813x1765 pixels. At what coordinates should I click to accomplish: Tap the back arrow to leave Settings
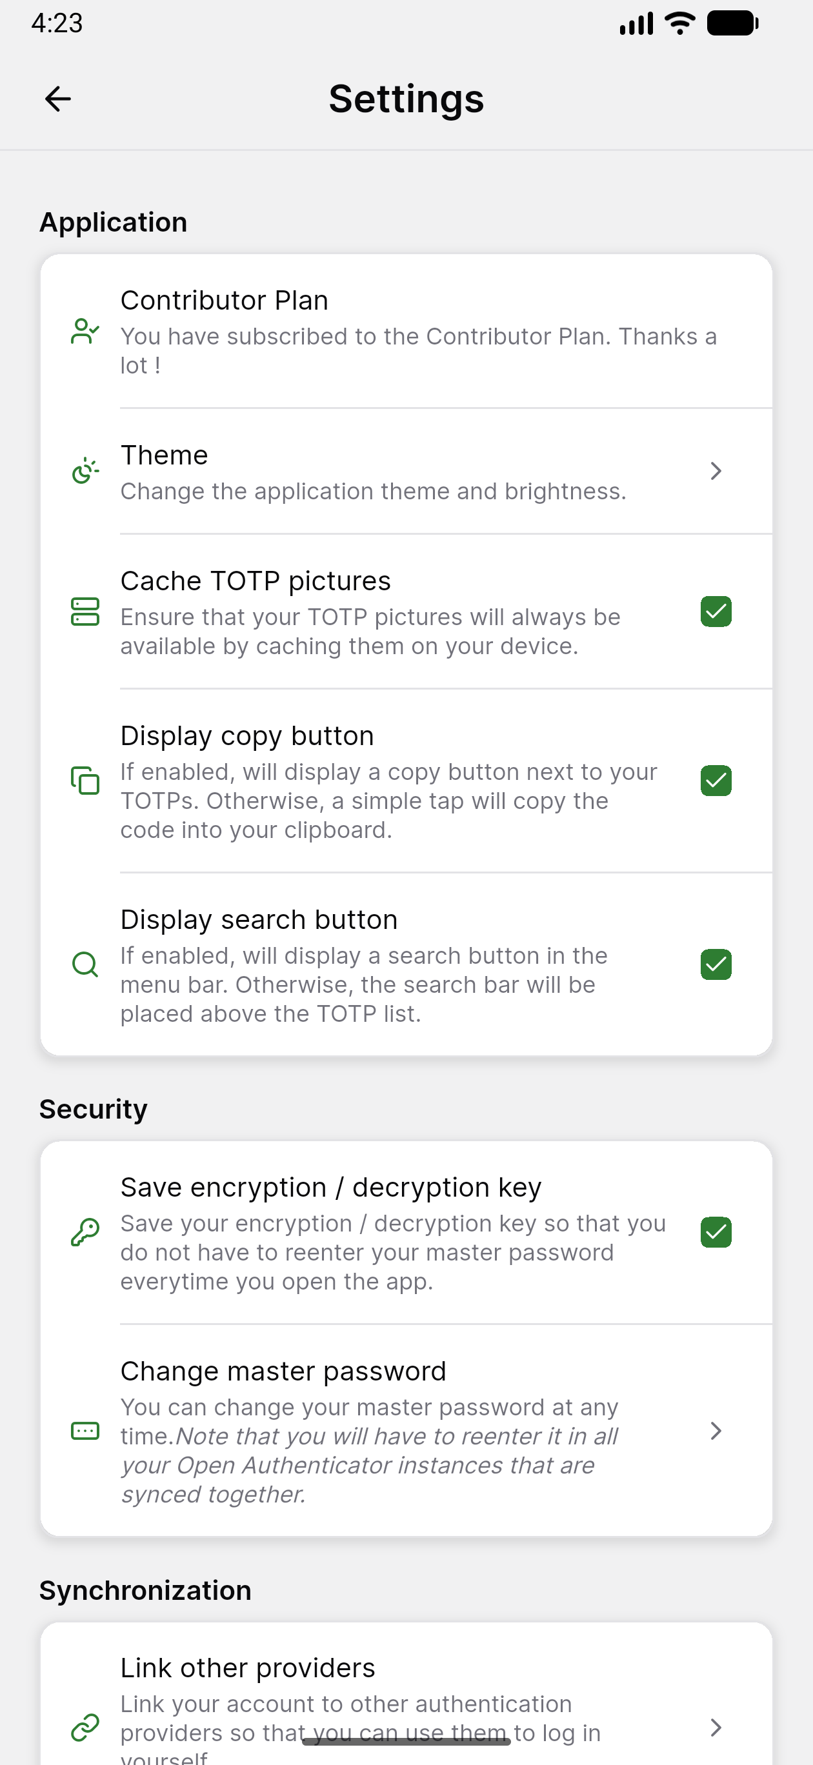(x=57, y=98)
